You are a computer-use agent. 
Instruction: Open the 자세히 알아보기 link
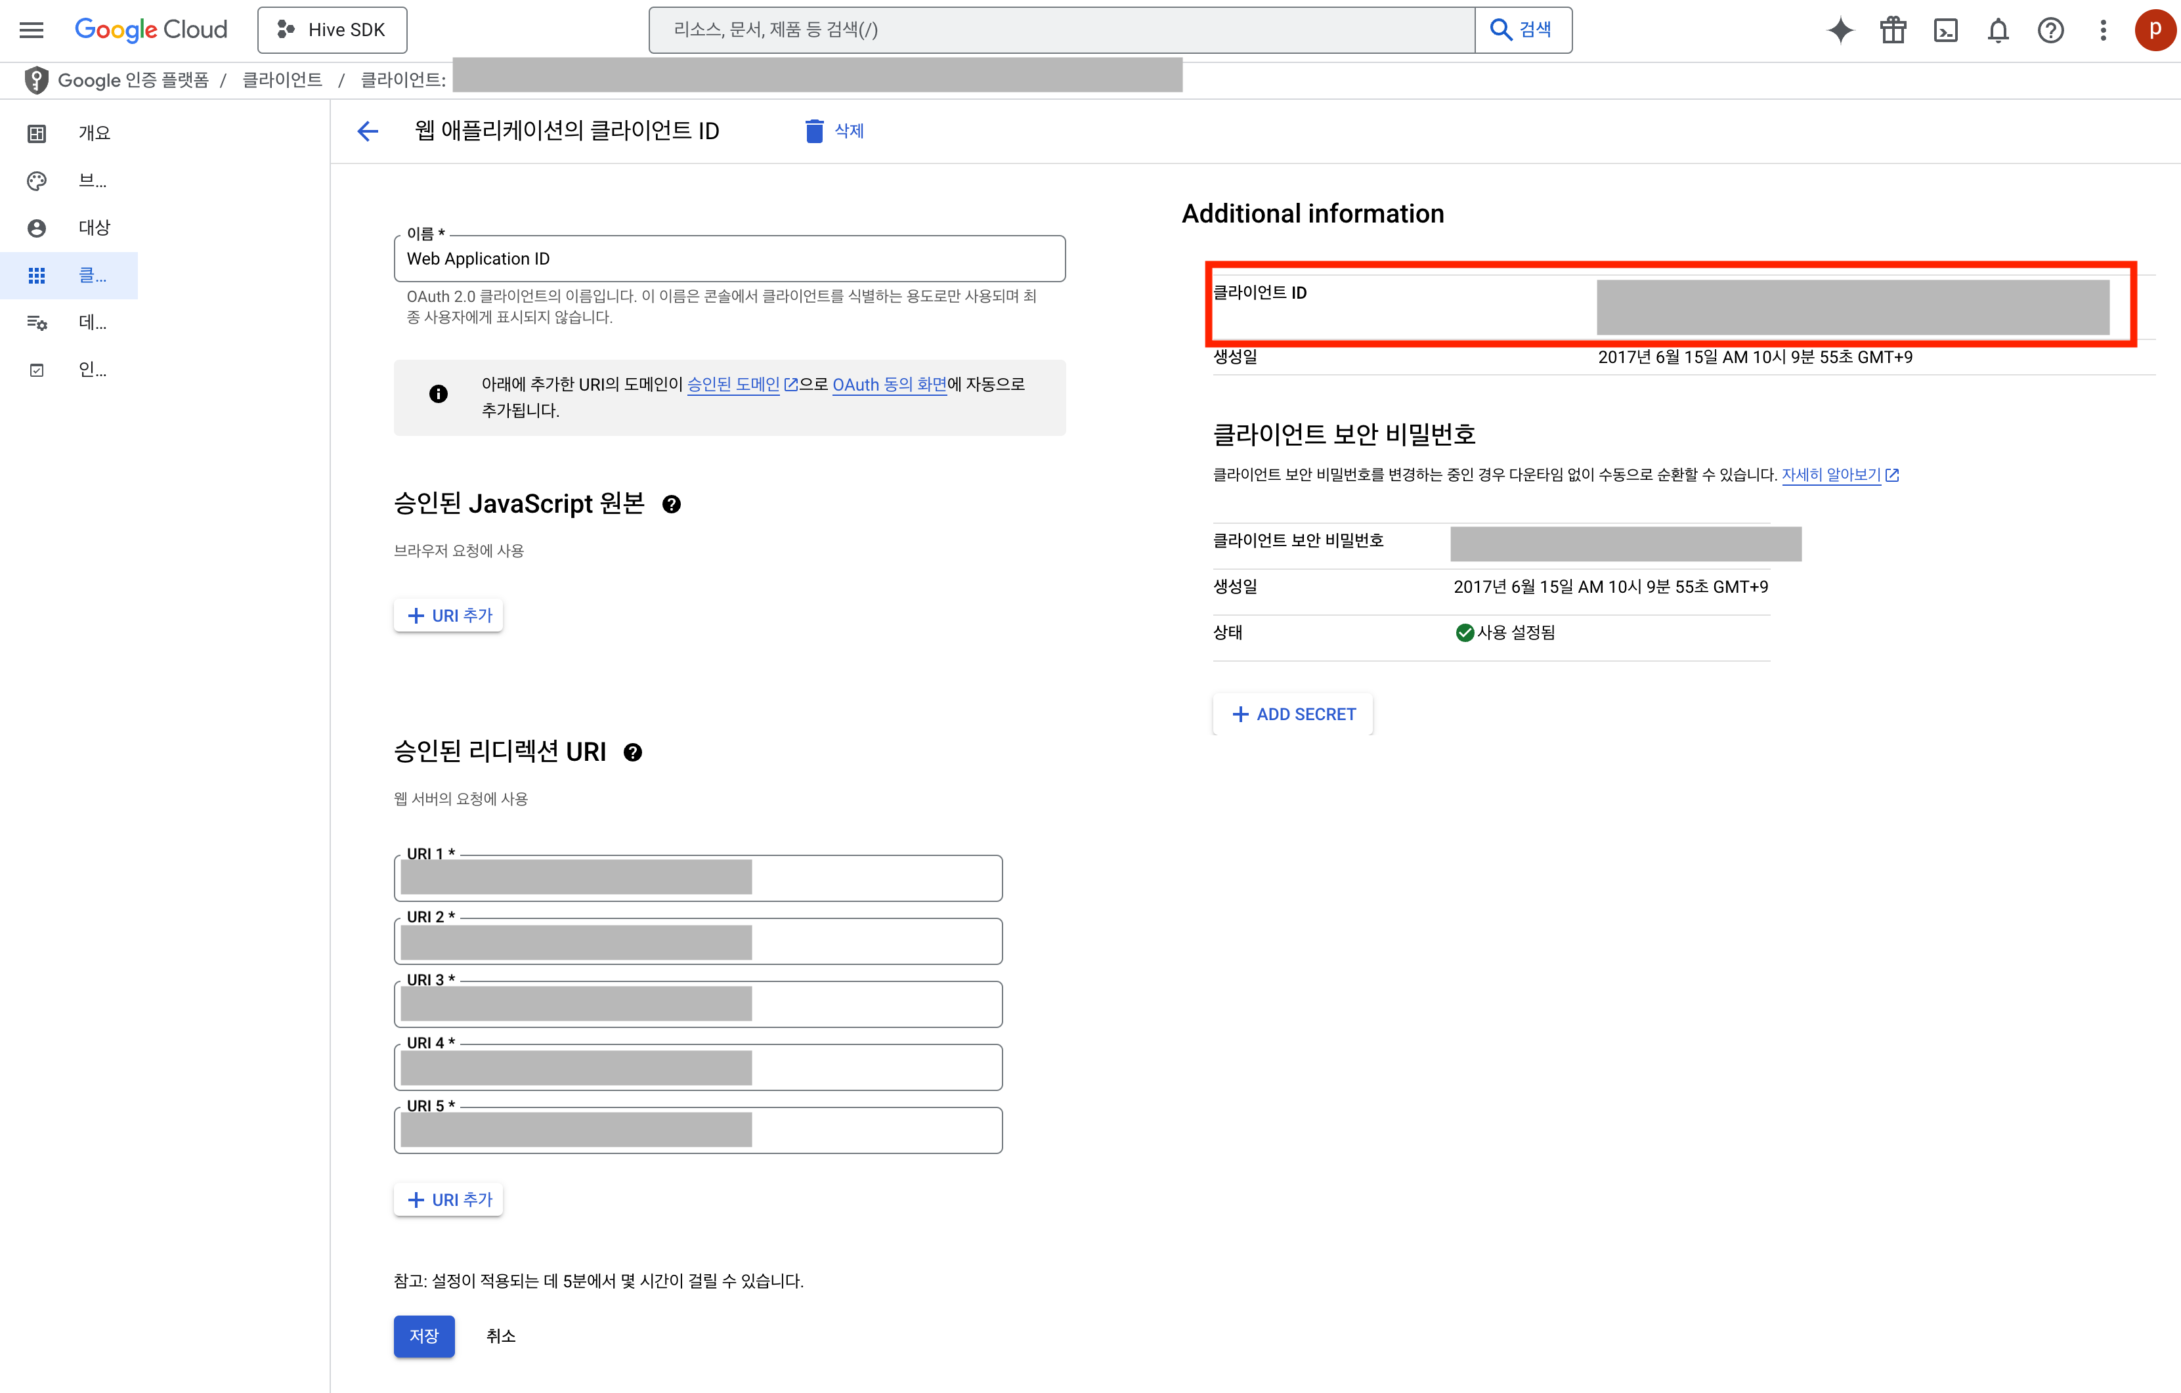click(x=1831, y=475)
